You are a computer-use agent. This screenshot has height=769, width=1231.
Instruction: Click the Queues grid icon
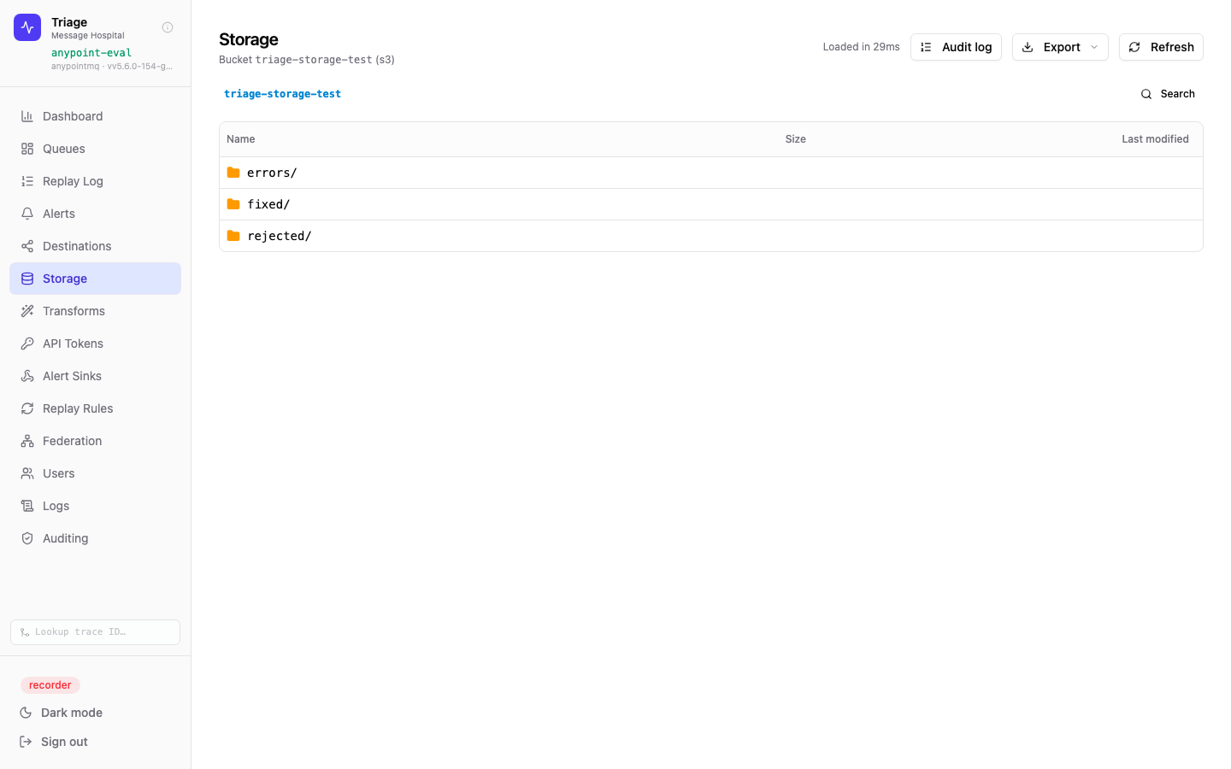coord(27,149)
